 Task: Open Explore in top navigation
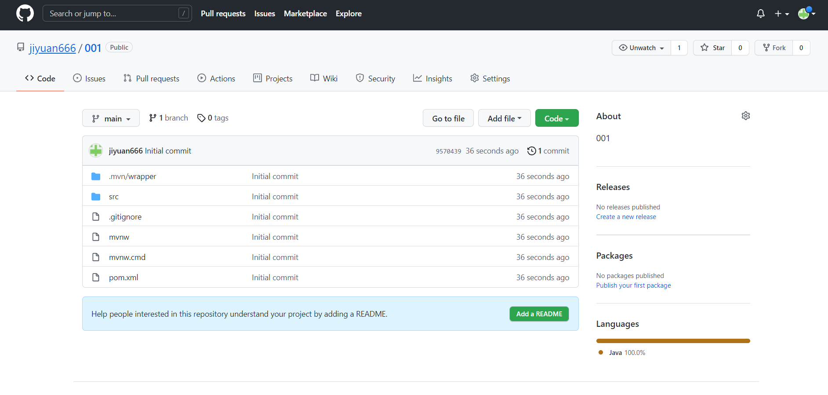click(x=349, y=14)
